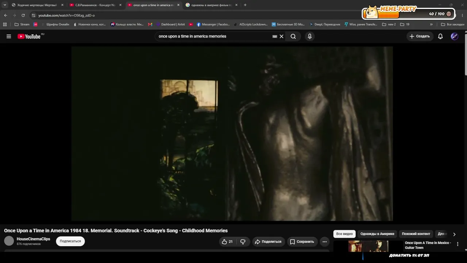Show more filter chips with right chevron
Screen dimensions: 467x263
pos(454,234)
